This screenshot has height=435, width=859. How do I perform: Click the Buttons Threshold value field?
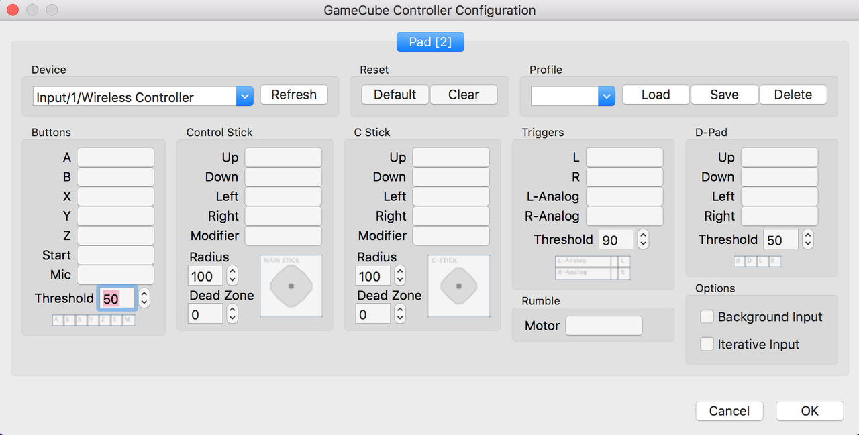point(117,298)
